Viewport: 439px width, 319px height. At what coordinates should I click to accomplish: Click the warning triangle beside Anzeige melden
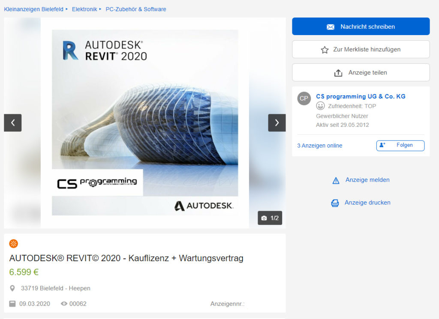tap(336, 180)
